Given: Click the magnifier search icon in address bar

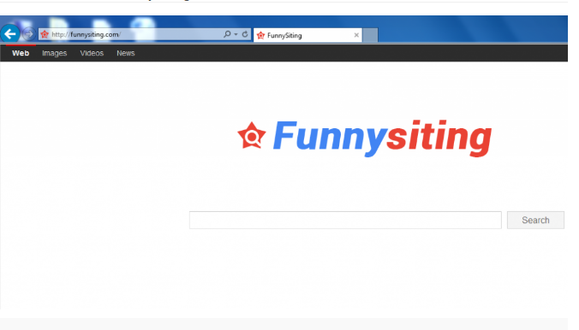Looking at the screenshot, I should click(227, 34).
